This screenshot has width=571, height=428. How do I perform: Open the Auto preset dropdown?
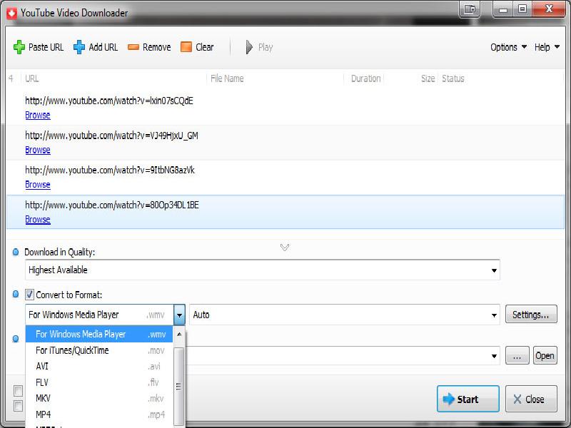[x=344, y=315]
